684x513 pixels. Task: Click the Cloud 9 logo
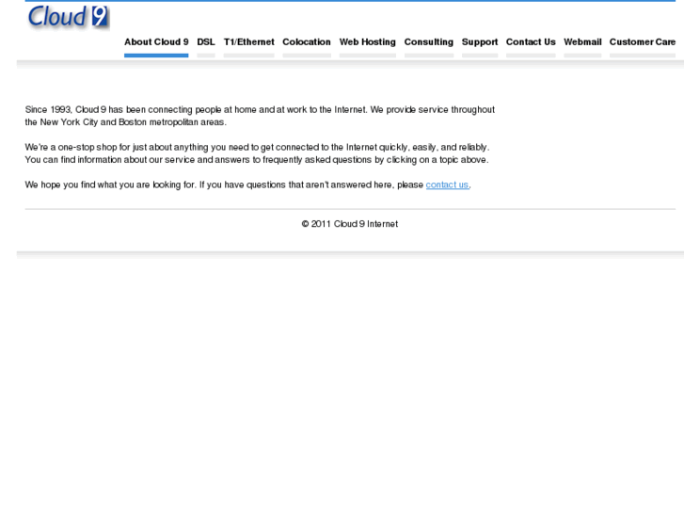click(x=68, y=18)
